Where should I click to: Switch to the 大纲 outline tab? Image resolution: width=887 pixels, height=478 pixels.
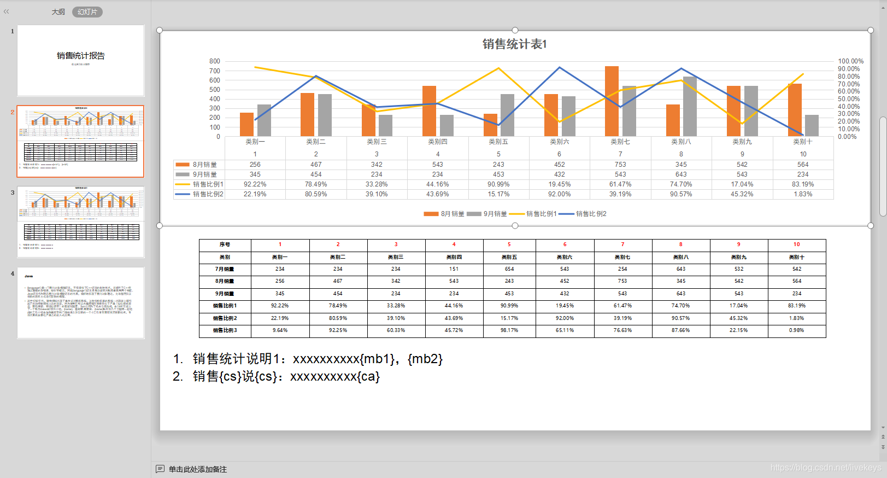point(58,12)
